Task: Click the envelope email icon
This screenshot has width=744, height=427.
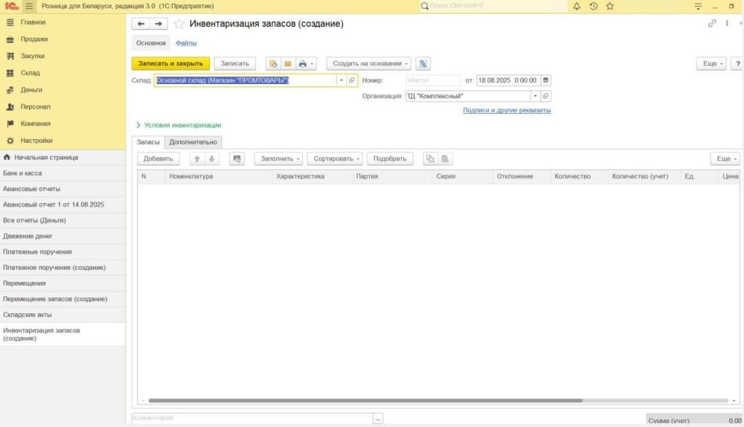Action: pos(287,64)
